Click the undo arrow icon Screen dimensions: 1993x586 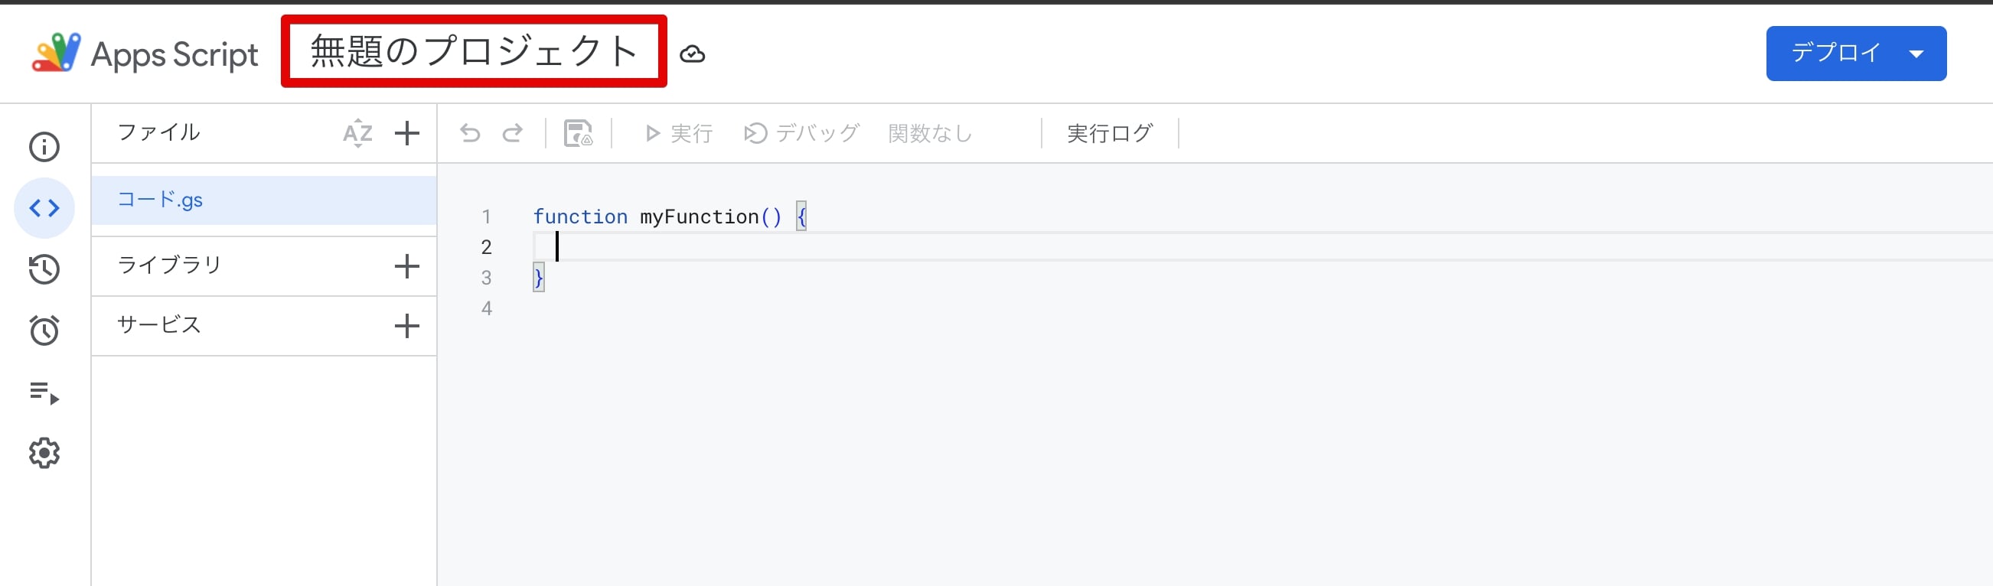click(x=471, y=133)
